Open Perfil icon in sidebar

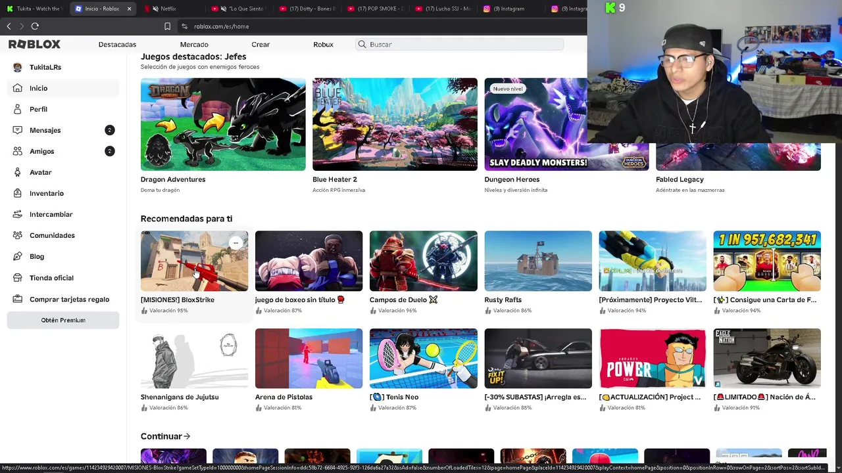[18, 109]
